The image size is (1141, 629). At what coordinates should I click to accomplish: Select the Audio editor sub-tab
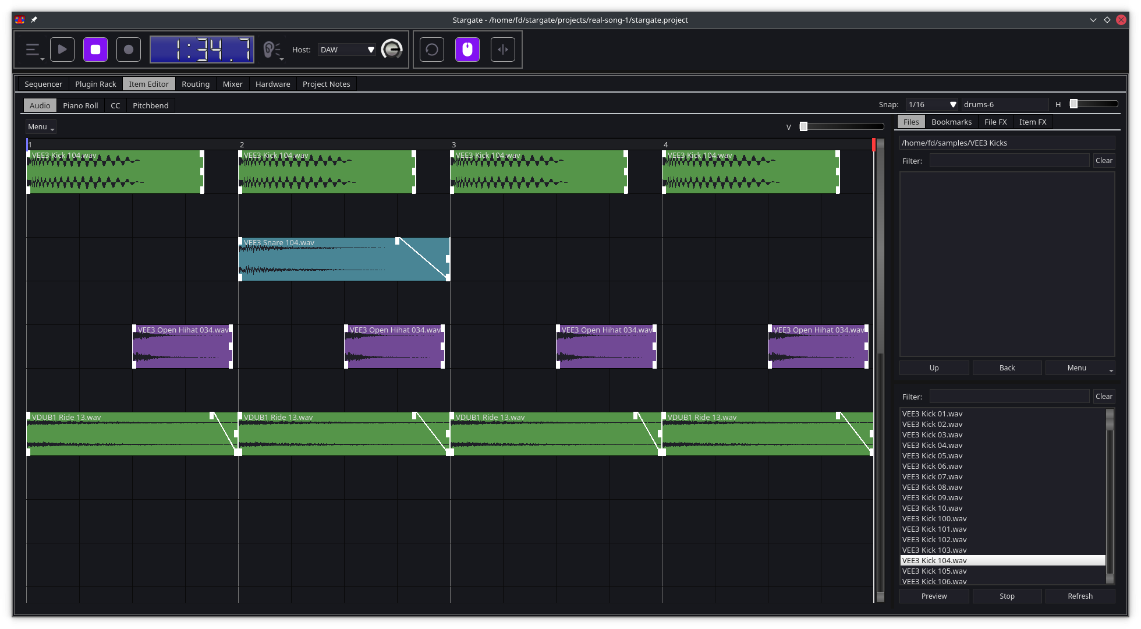40,105
